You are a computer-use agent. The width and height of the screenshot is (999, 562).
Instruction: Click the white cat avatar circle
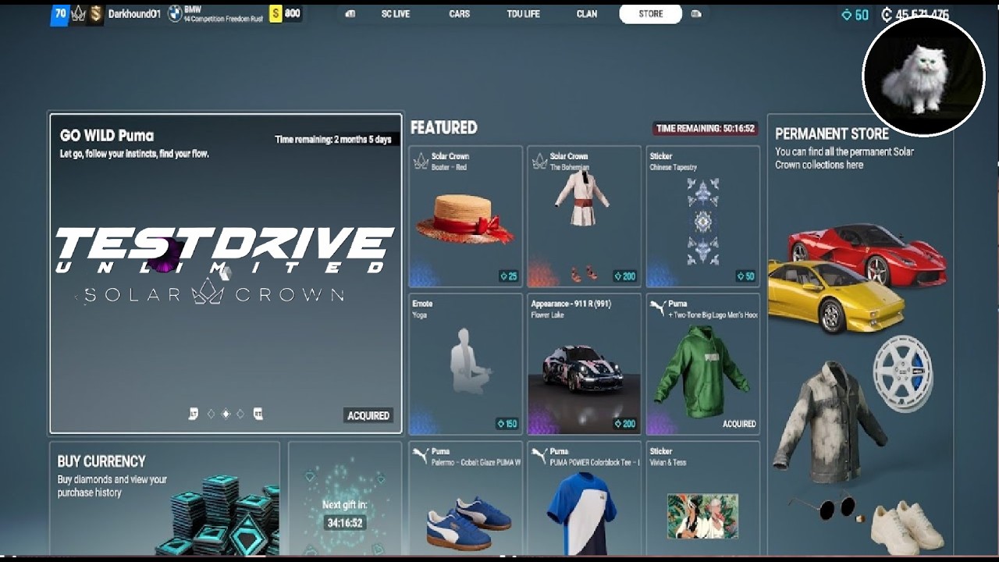click(923, 76)
